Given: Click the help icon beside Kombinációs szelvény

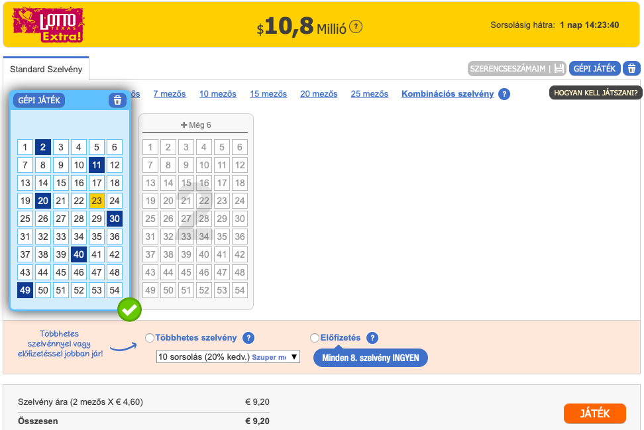Looking at the screenshot, I should click(x=504, y=94).
